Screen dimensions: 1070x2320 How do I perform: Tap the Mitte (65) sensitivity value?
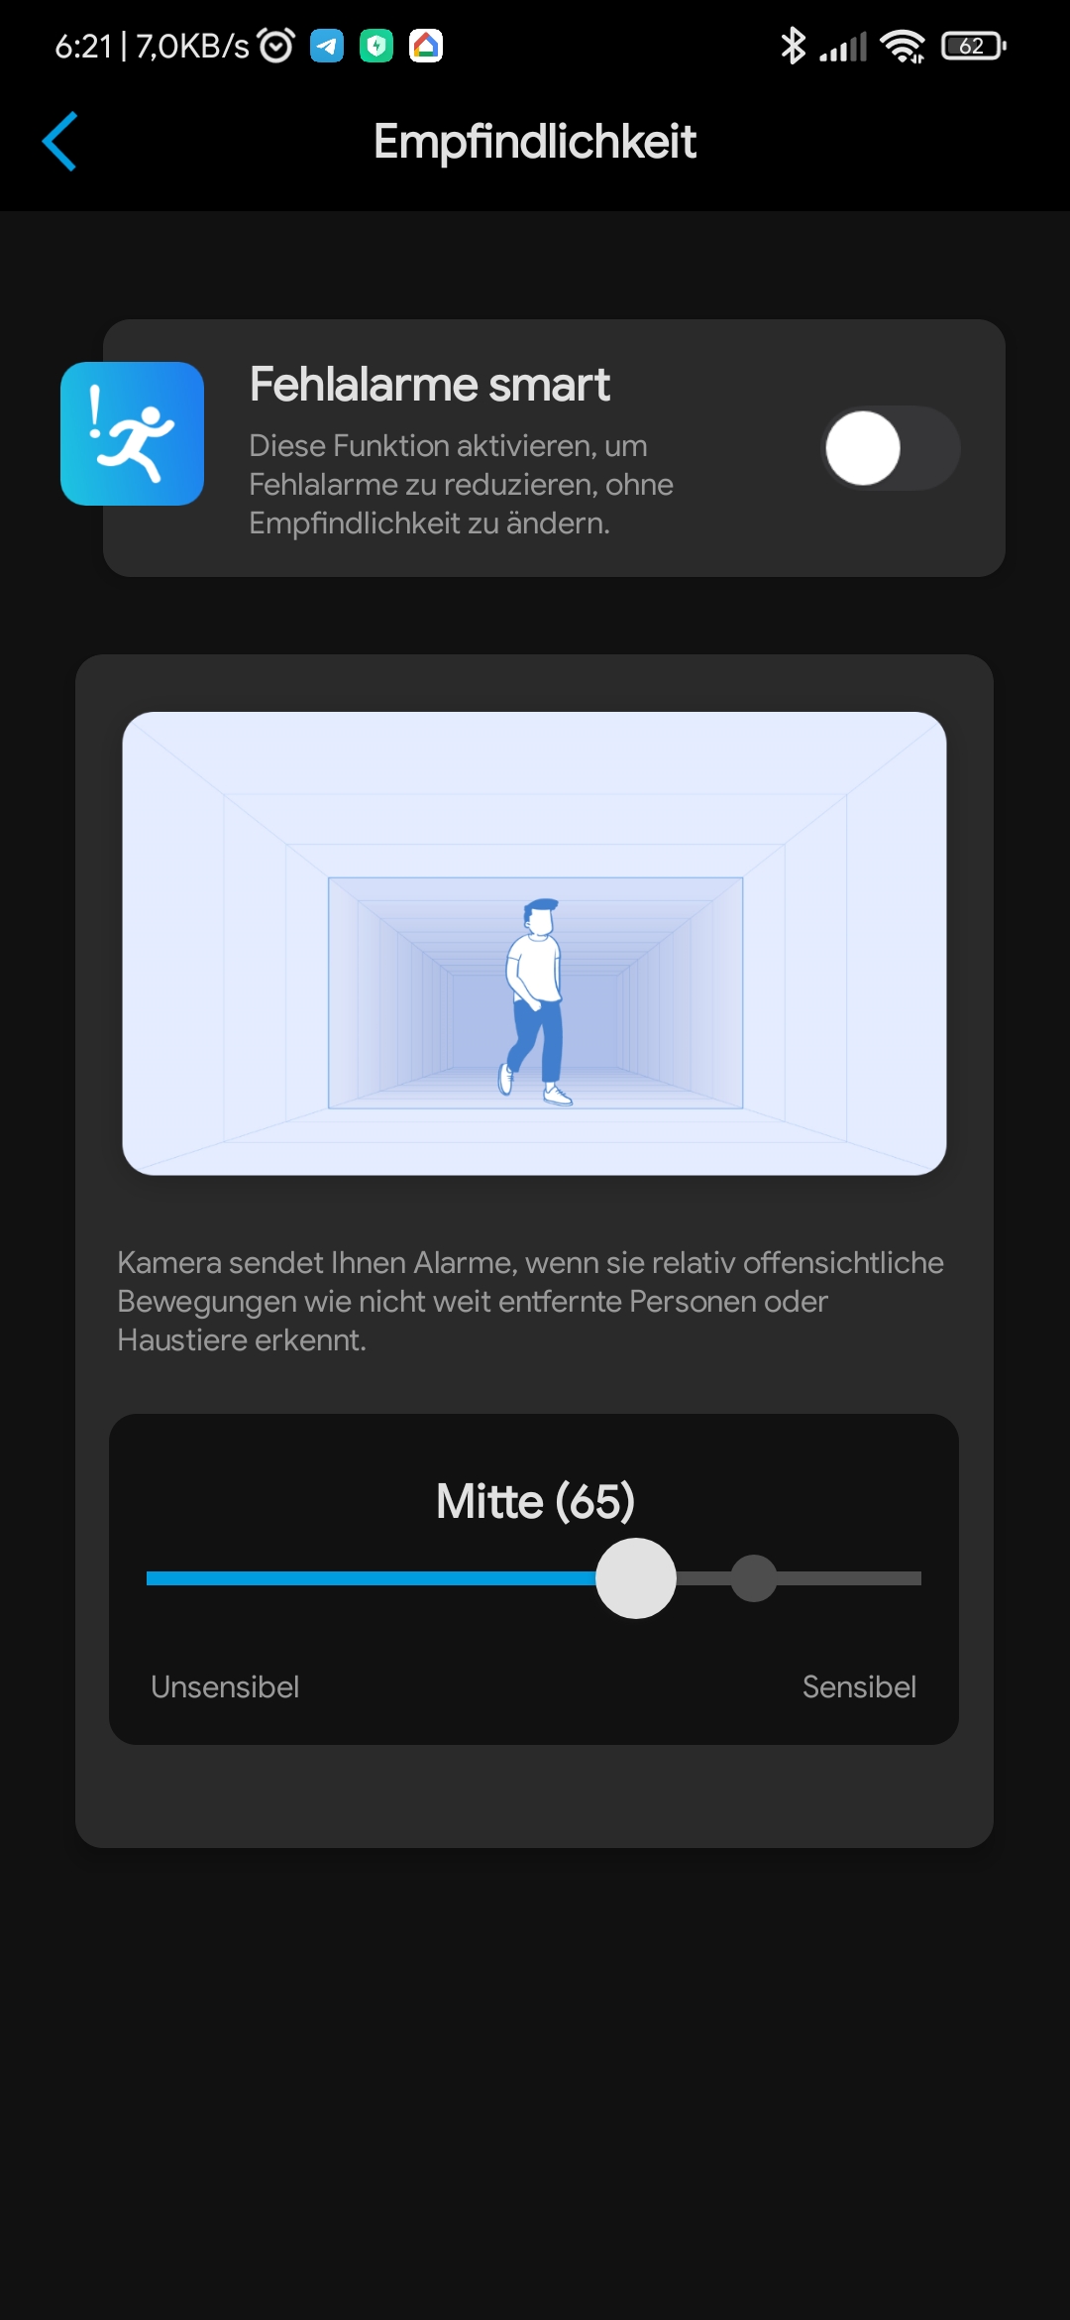[x=535, y=1501]
